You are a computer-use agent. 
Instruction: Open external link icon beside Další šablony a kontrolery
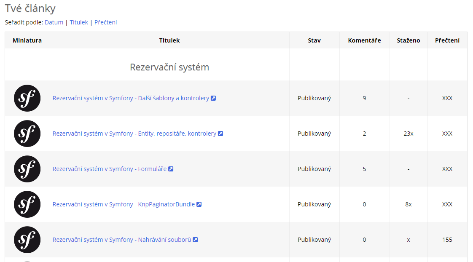[x=213, y=98]
